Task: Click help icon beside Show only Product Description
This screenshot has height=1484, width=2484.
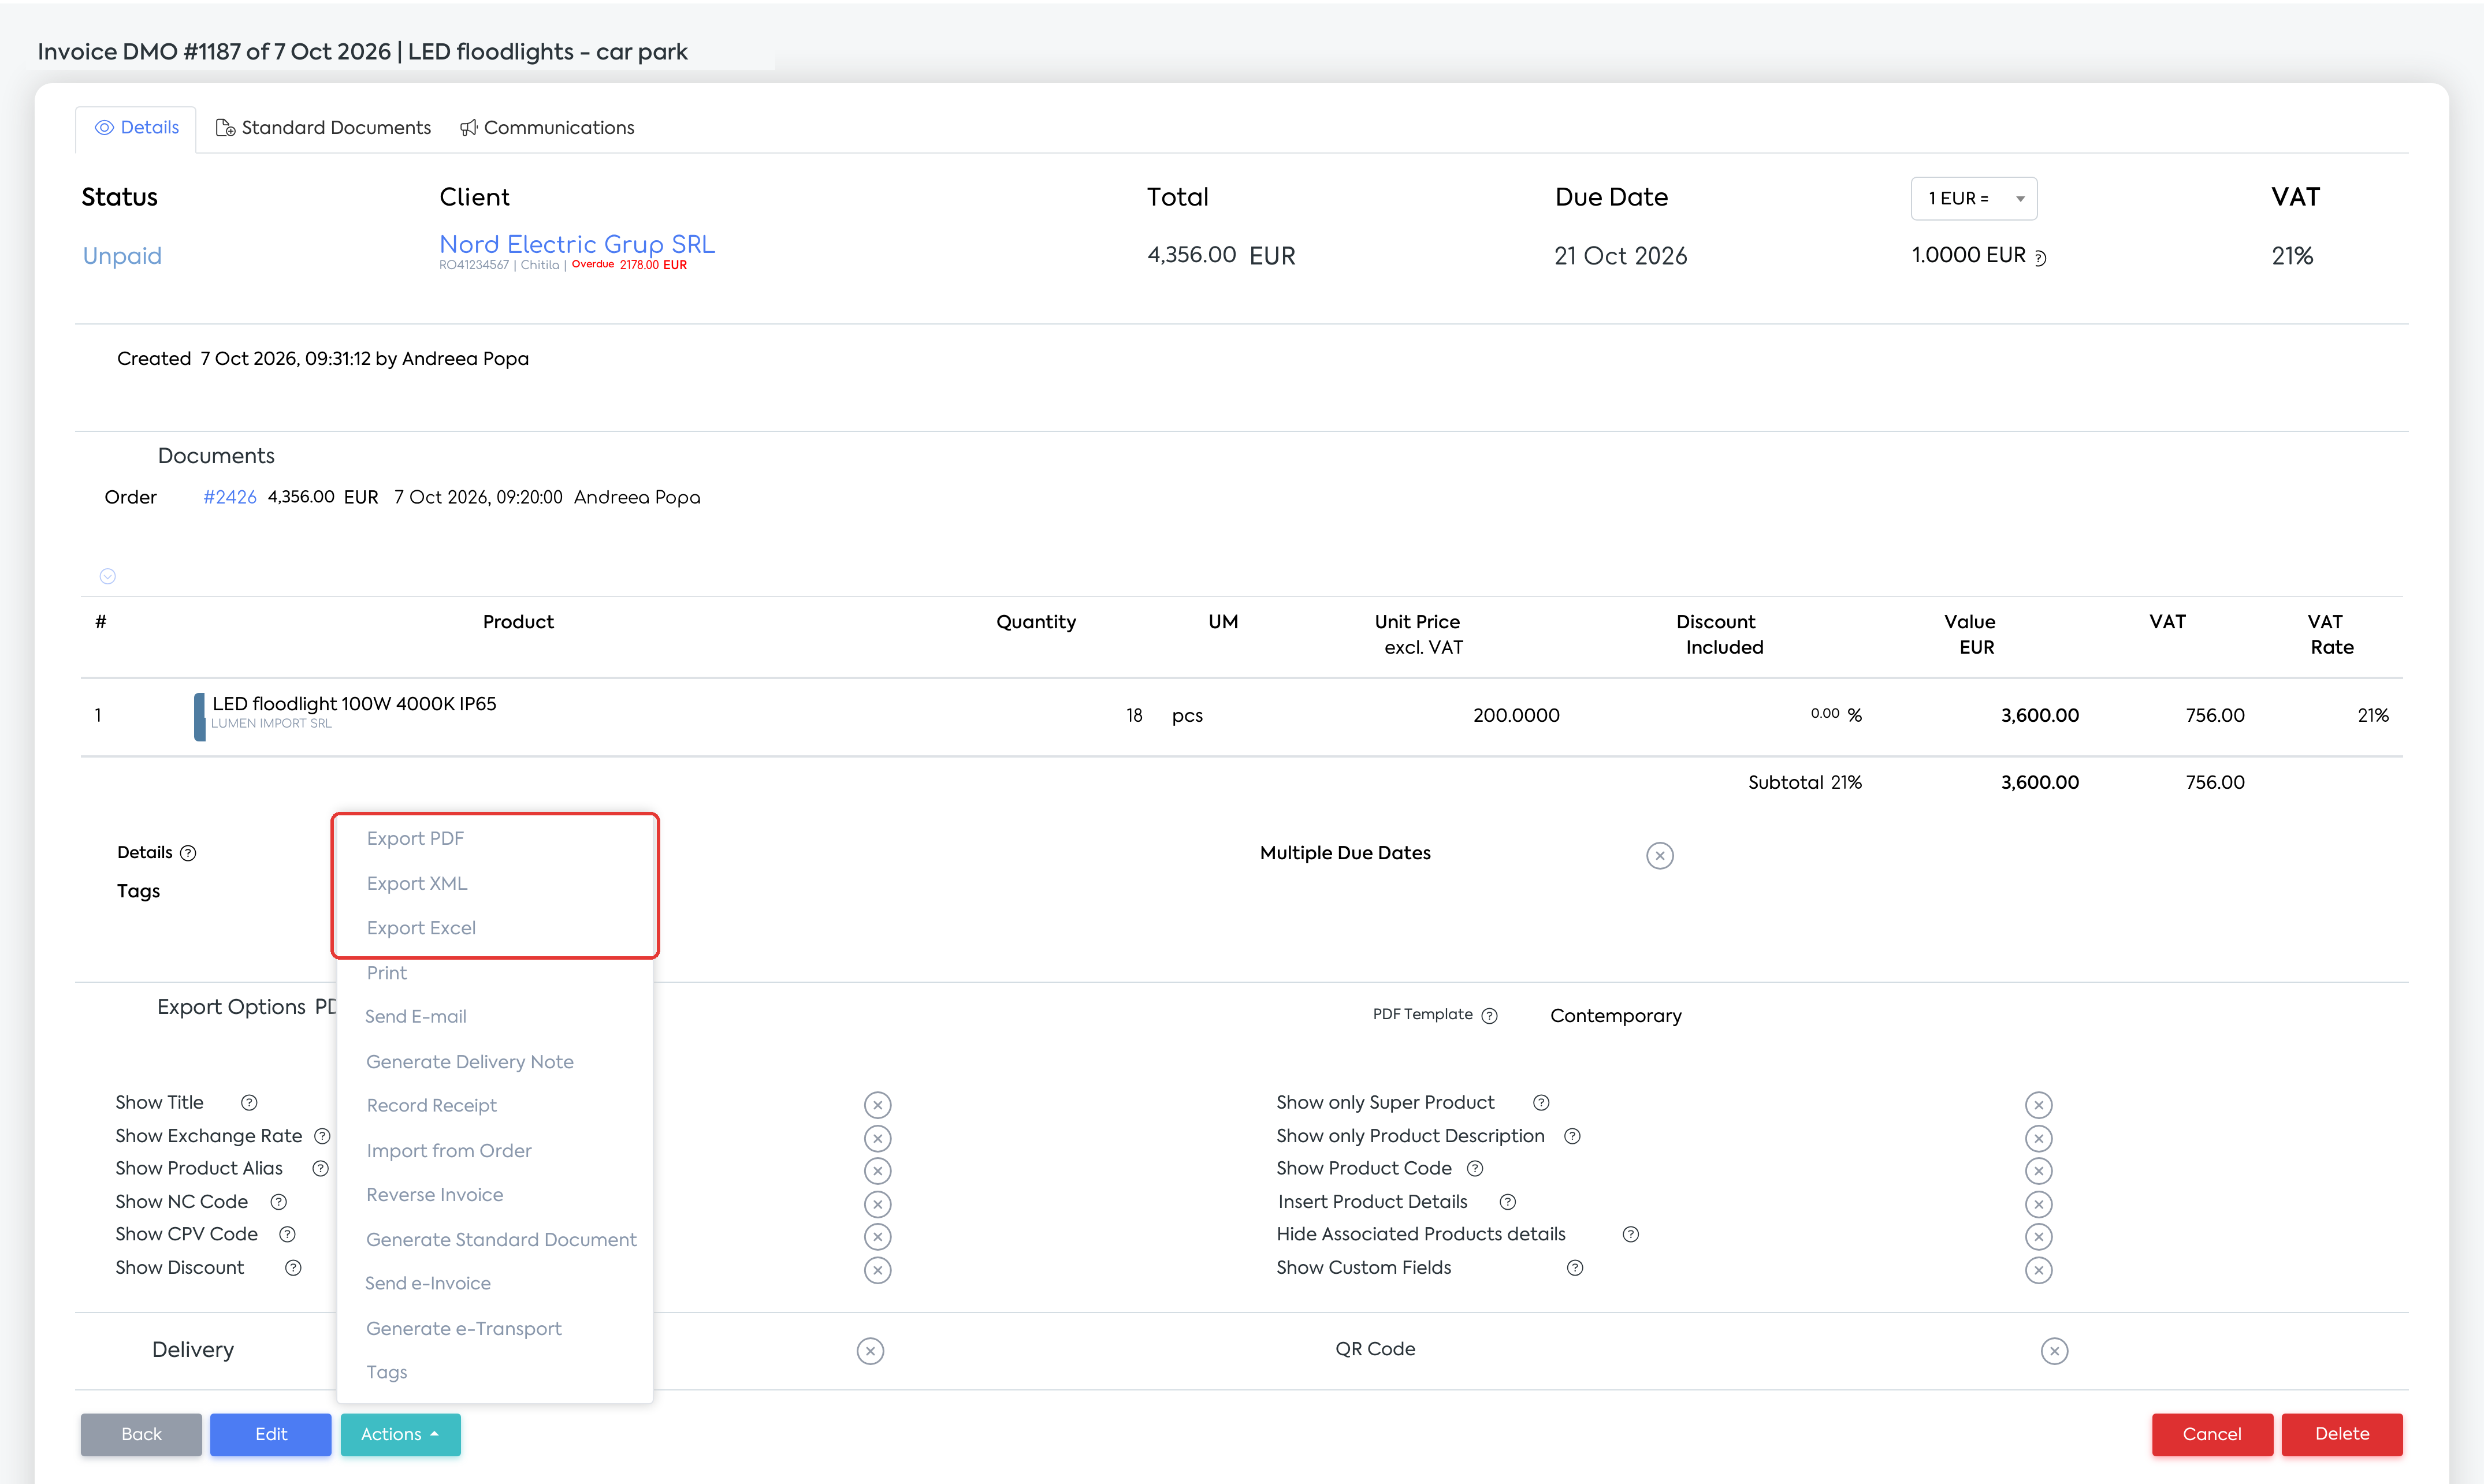Action: (1572, 1136)
